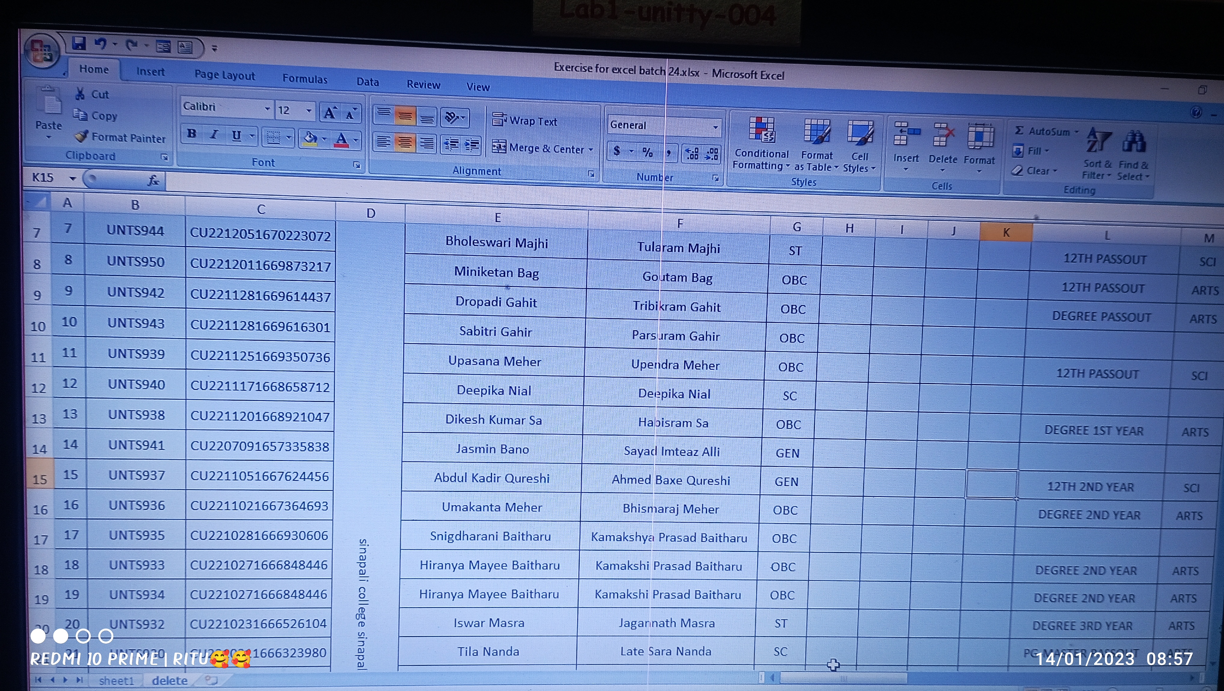Image resolution: width=1224 pixels, height=691 pixels.
Task: Toggle Wrap Text for selected cells
Action: click(x=525, y=121)
